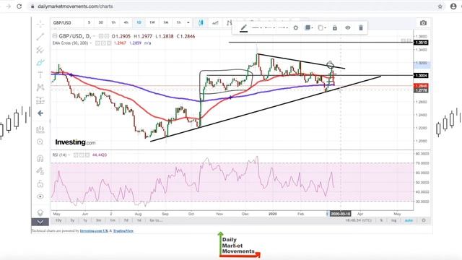Screen dimensions: 462x260
Task: Expand the more timeframes dropdown arrow
Action: [x=188, y=22]
